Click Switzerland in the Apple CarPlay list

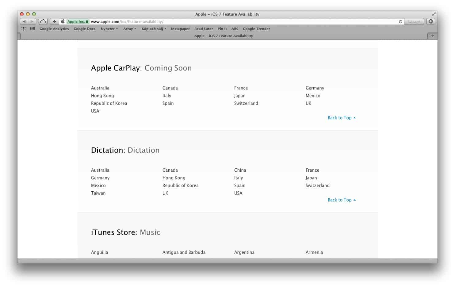[x=246, y=103]
